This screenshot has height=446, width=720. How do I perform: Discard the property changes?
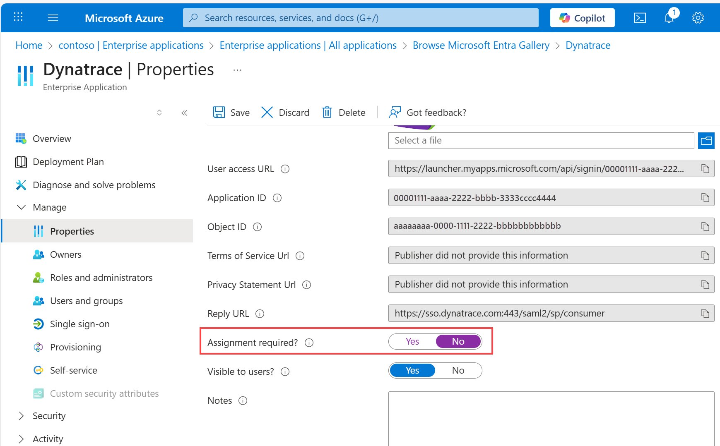click(x=285, y=113)
